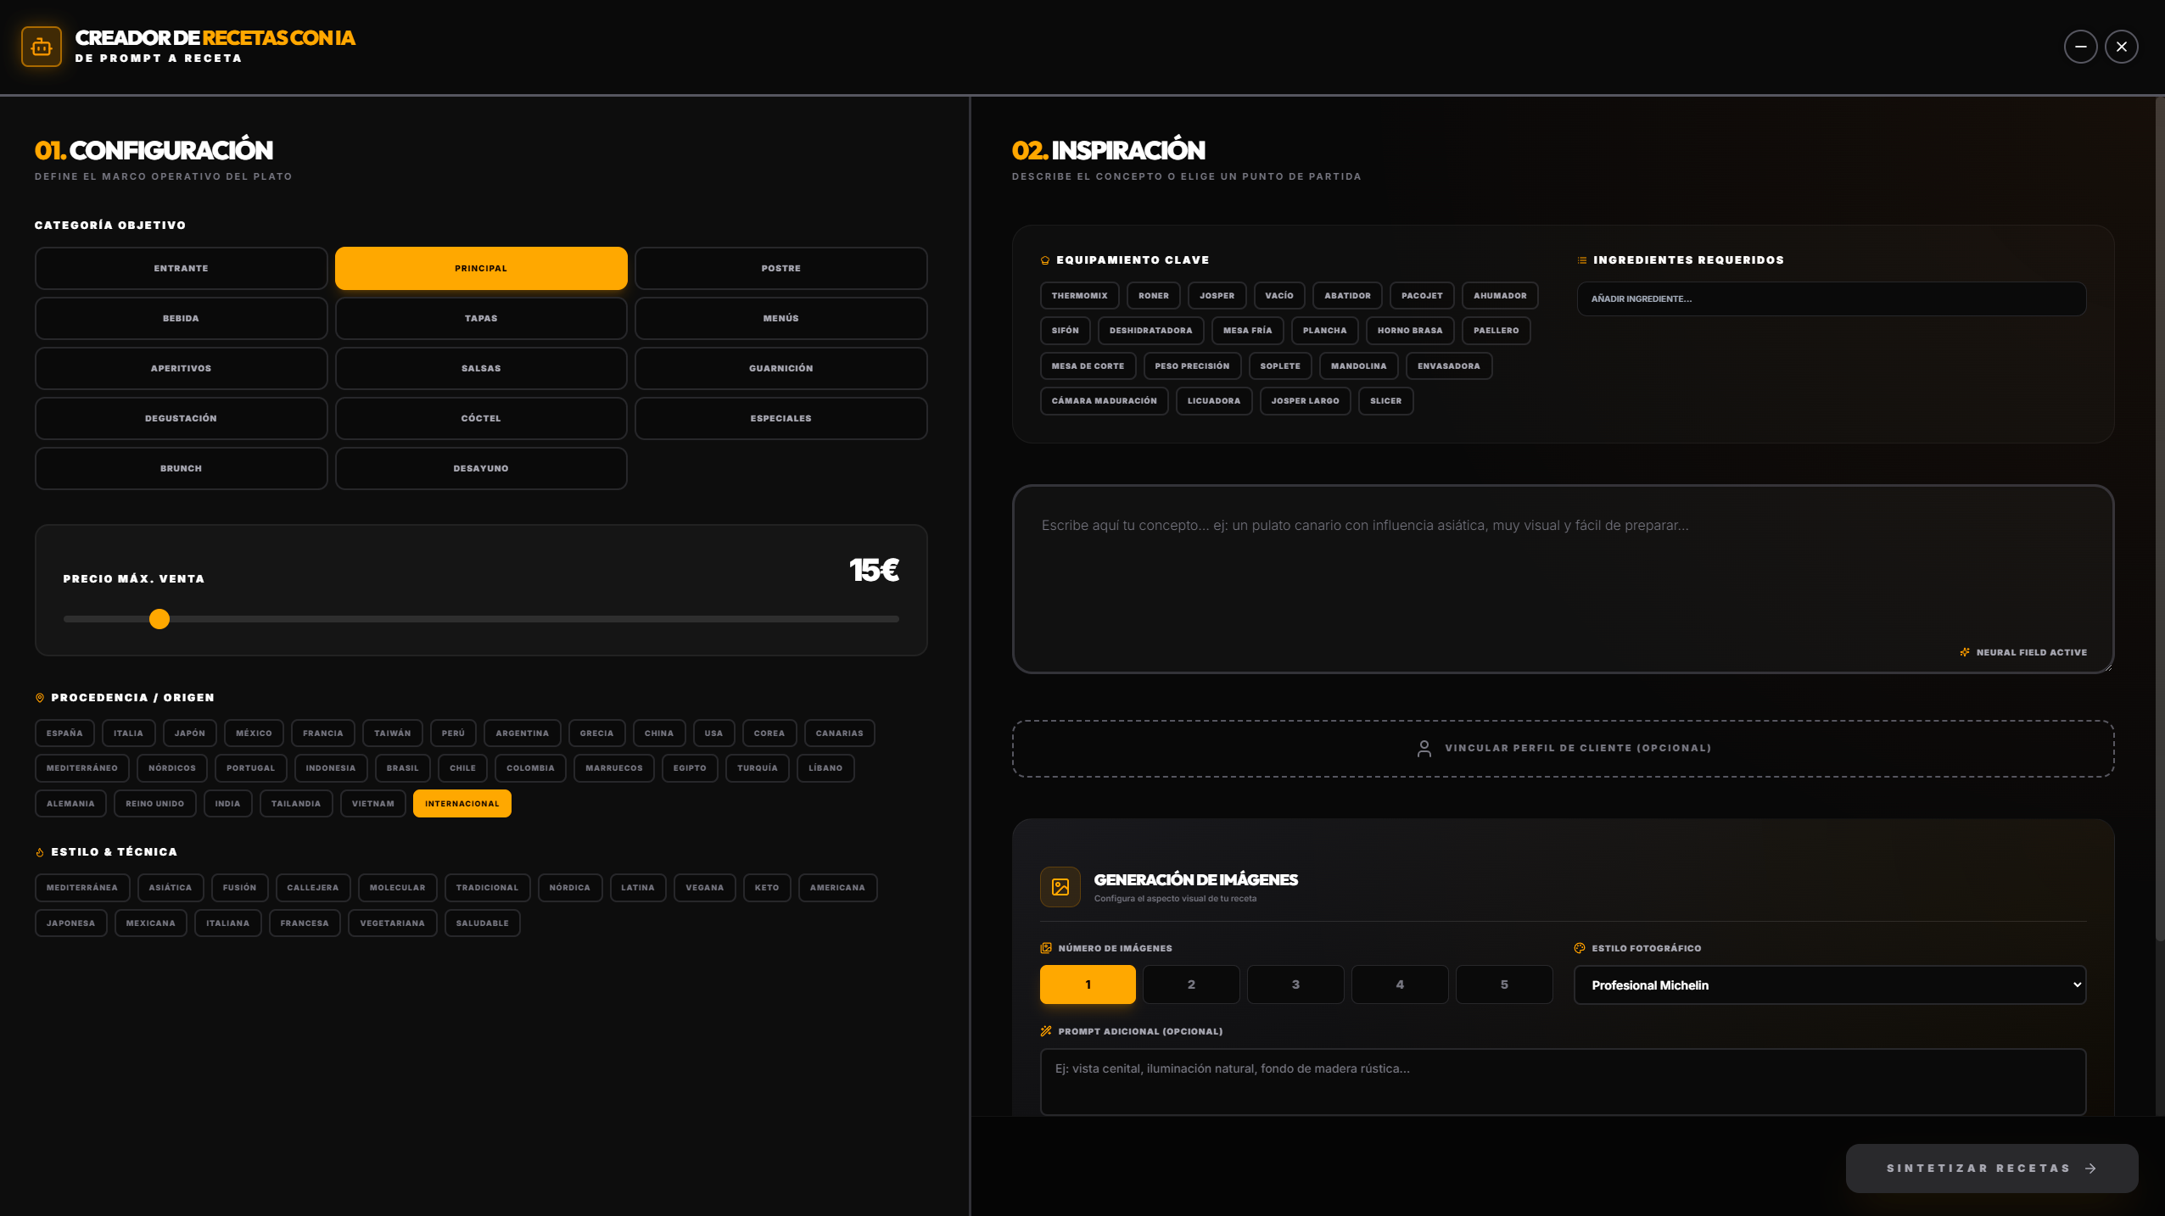The height and width of the screenshot is (1216, 2165).
Task: Select the Postre category
Action: pos(780,269)
